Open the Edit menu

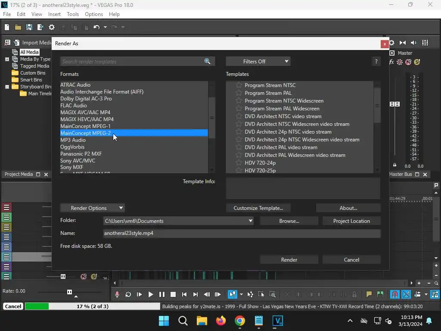[x=21, y=14]
